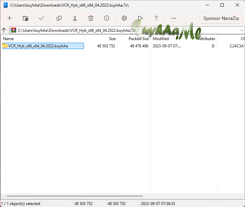Click the Benchmark play triangle icon
Image resolution: width=245 pixels, height=207 pixels.
click(x=140, y=18)
